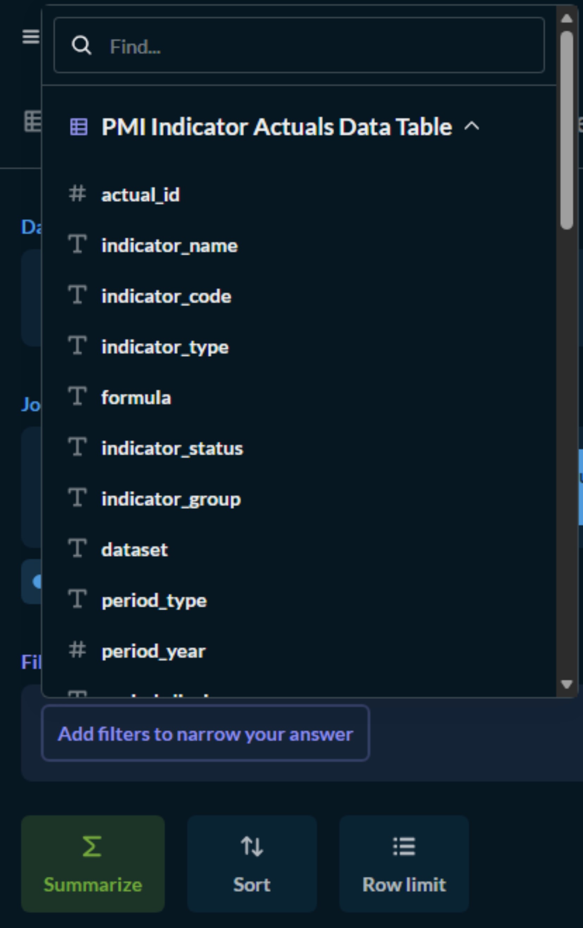This screenshot has height=928, width=583.
Task: Open the Sort option
Action: click(252, 864)
